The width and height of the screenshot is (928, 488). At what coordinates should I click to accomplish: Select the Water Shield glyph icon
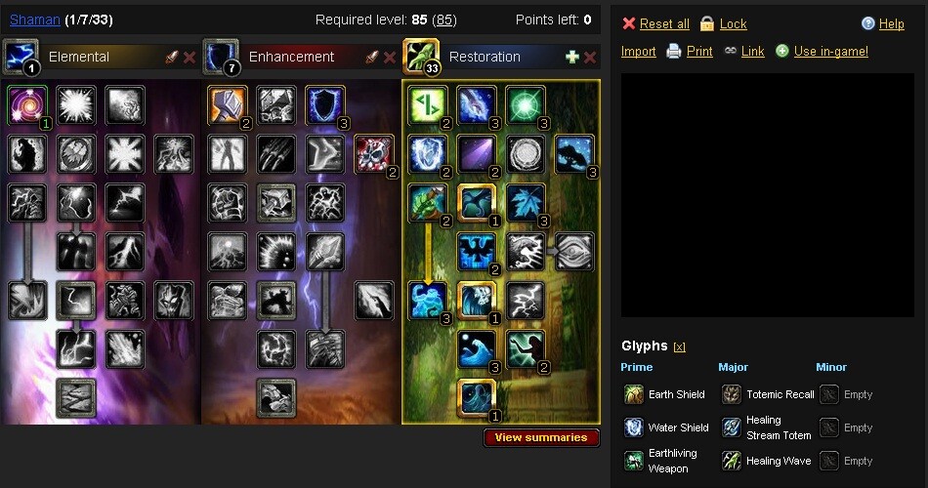[x=634, y=427]
